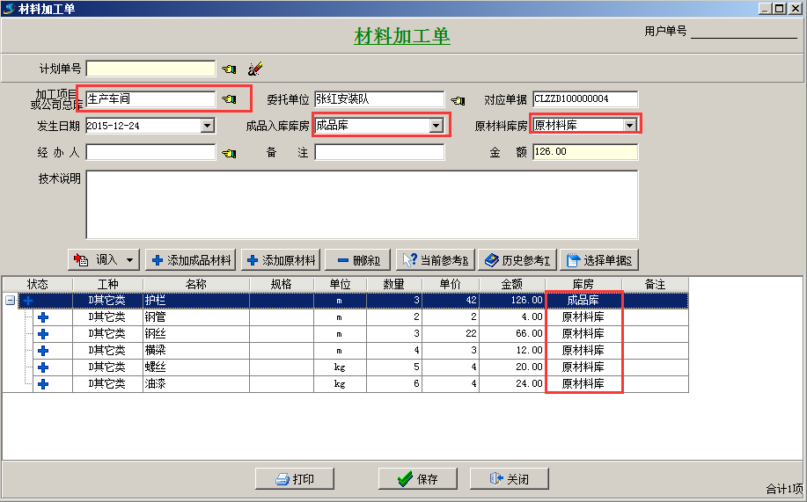
Task: Click the lookup hand icon beside 计划单号
Action: pyautogui.click(x=229, y=69)
